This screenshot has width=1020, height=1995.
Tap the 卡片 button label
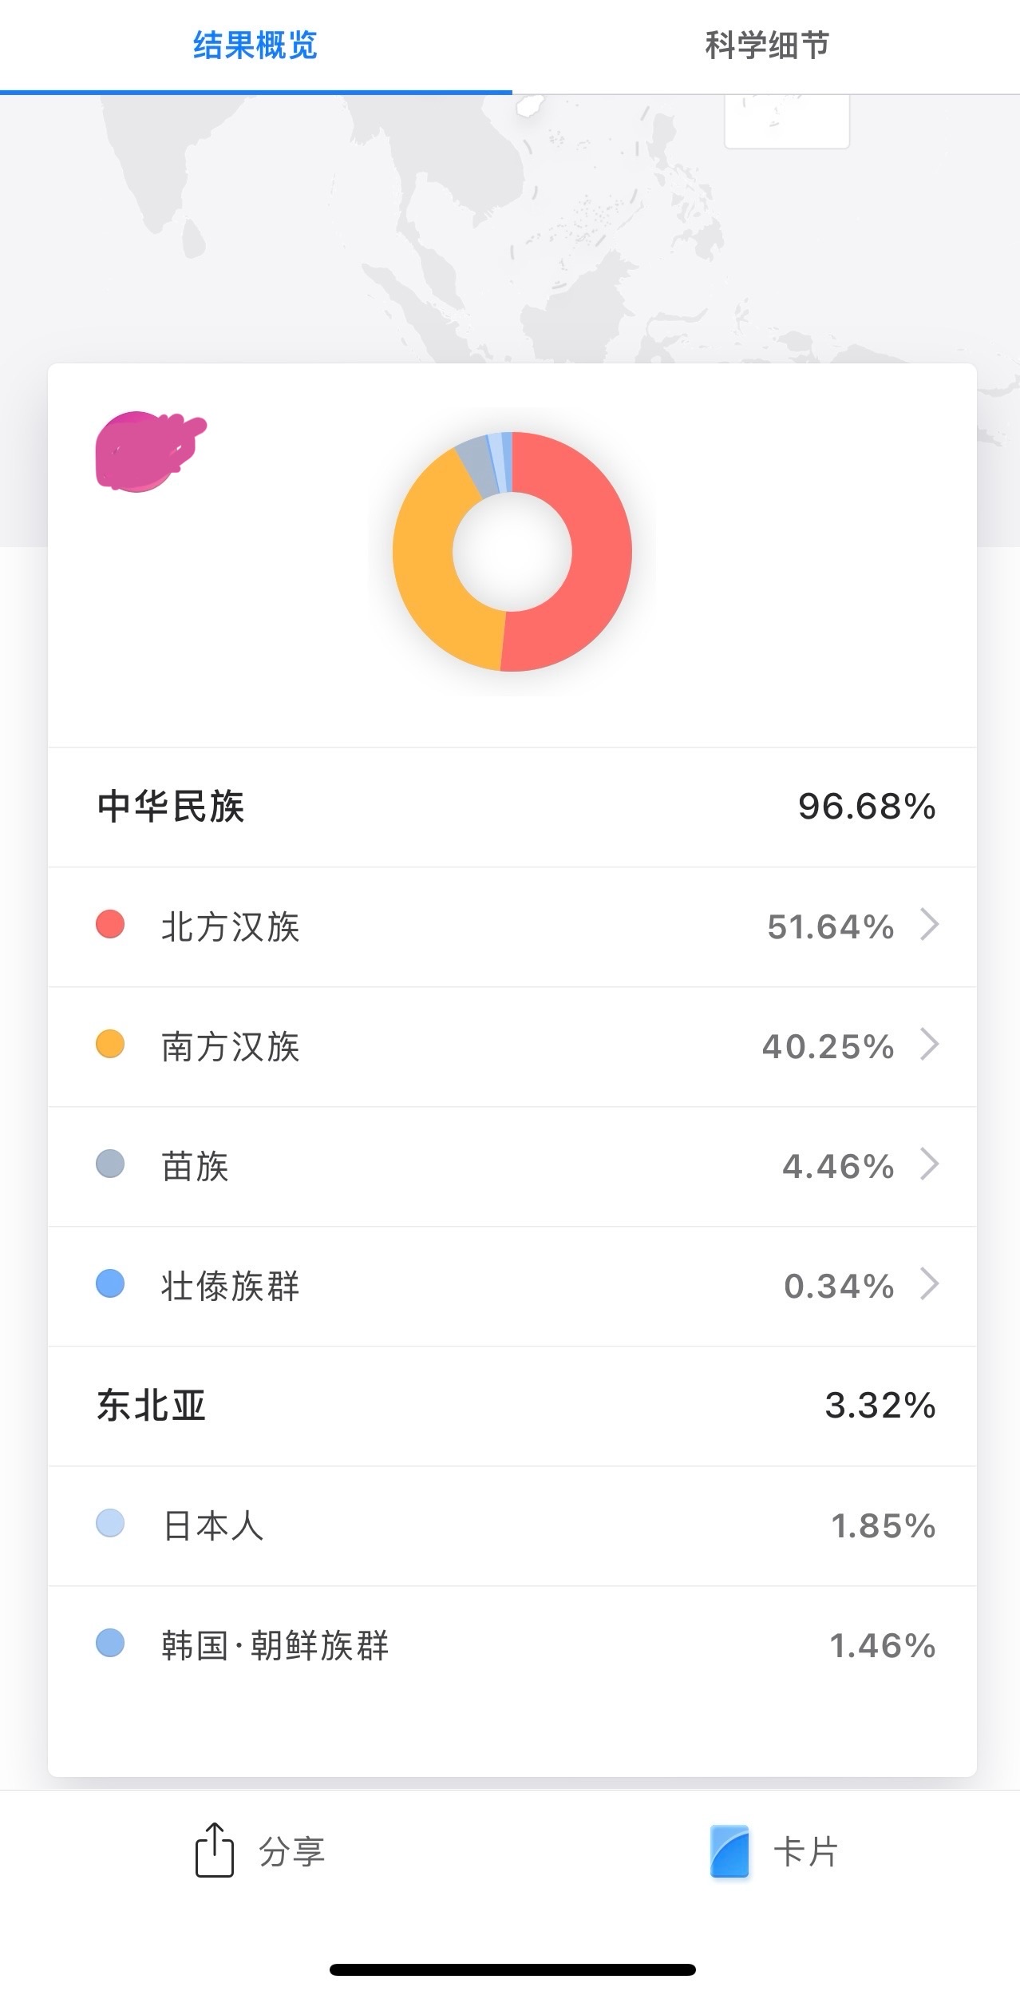(805, 1851)
